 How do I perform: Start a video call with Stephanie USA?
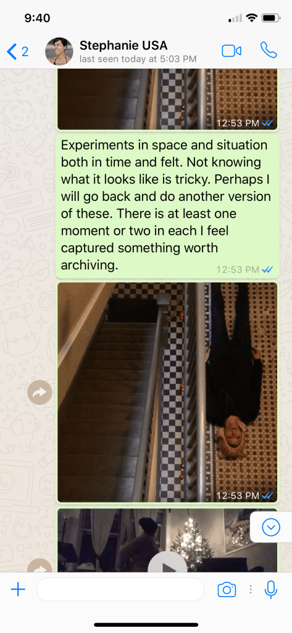(231, 51)
